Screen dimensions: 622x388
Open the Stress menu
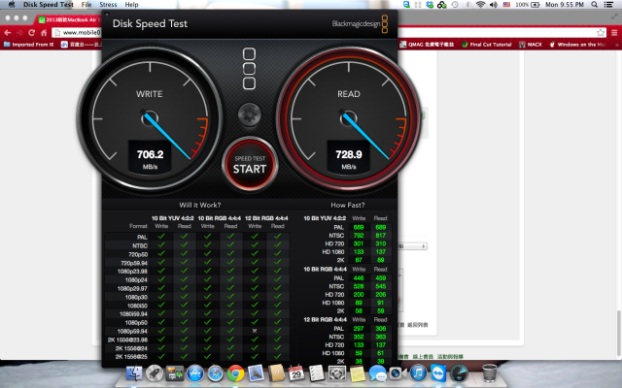click(108, 4)
